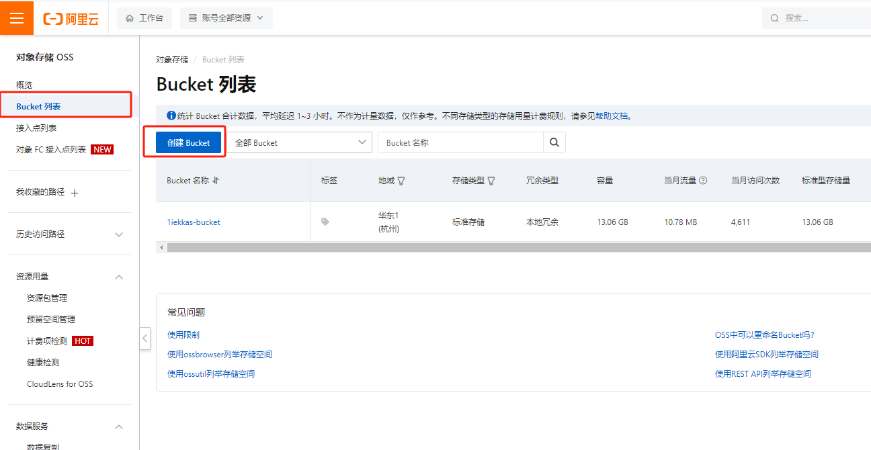Click the search icon in the top bar
Viewport: 871px width, 450px height.
tap(774, 18)
